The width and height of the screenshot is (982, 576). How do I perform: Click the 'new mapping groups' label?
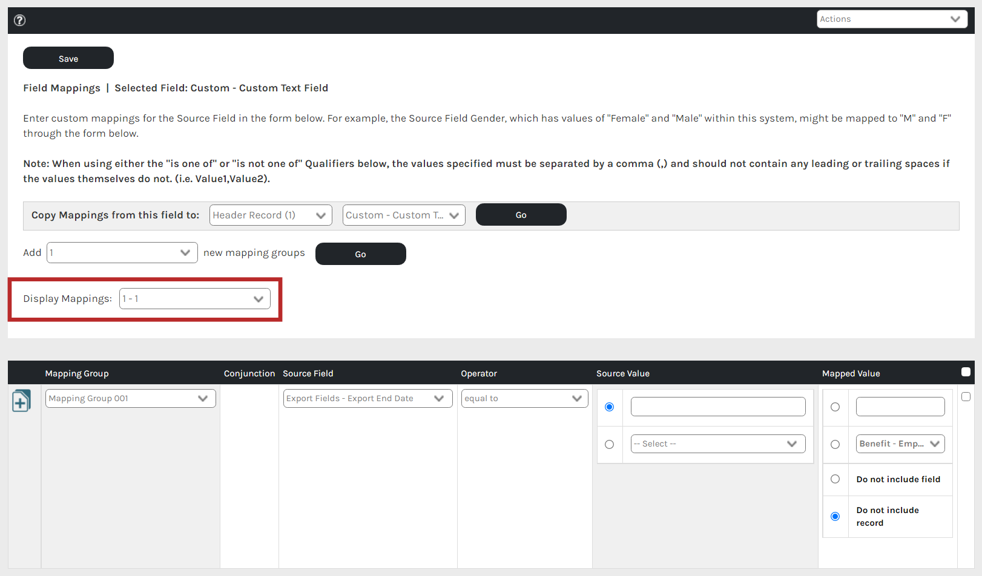[x=254, y=253]
